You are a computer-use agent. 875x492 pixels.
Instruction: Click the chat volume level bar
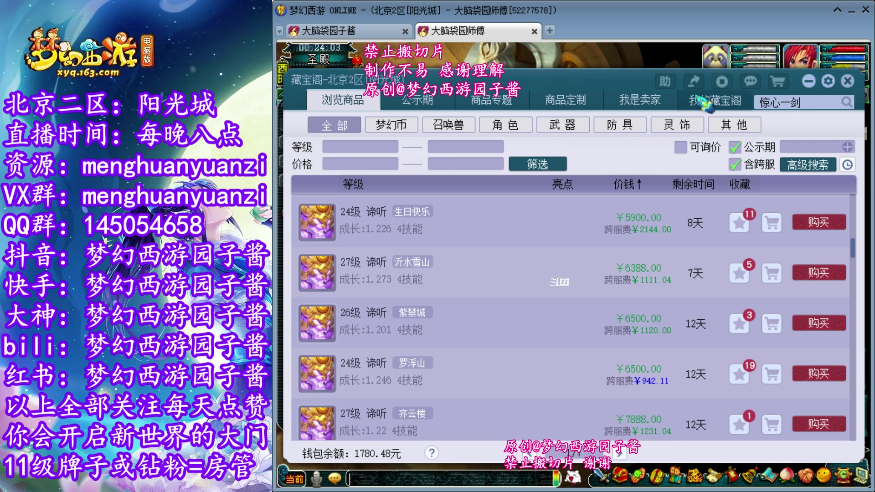pos(556,478)
